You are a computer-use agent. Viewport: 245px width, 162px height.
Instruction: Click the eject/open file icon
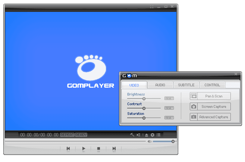coord(147,135)
